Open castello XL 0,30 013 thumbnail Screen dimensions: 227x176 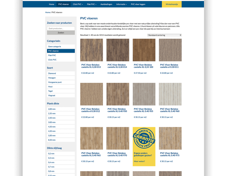tap(92, 50)
